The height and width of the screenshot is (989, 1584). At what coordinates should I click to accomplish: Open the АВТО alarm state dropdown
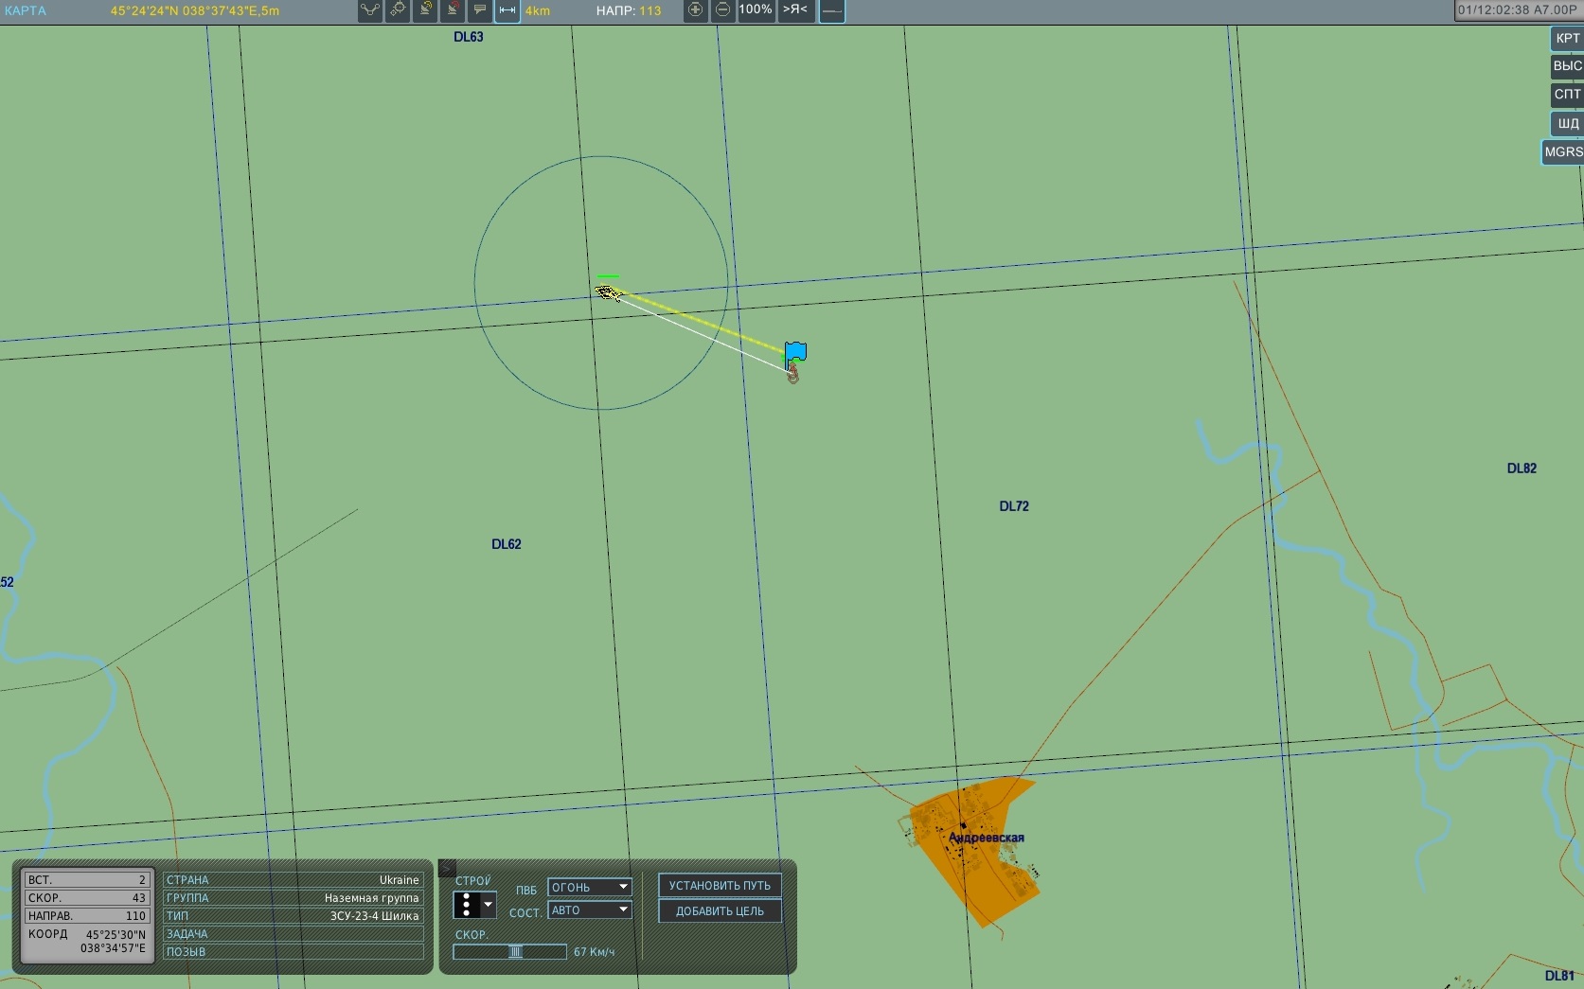pos(590,910)
